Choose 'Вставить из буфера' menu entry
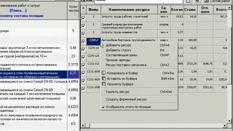The width and height of the screenshot is (233, 131). 139,79
